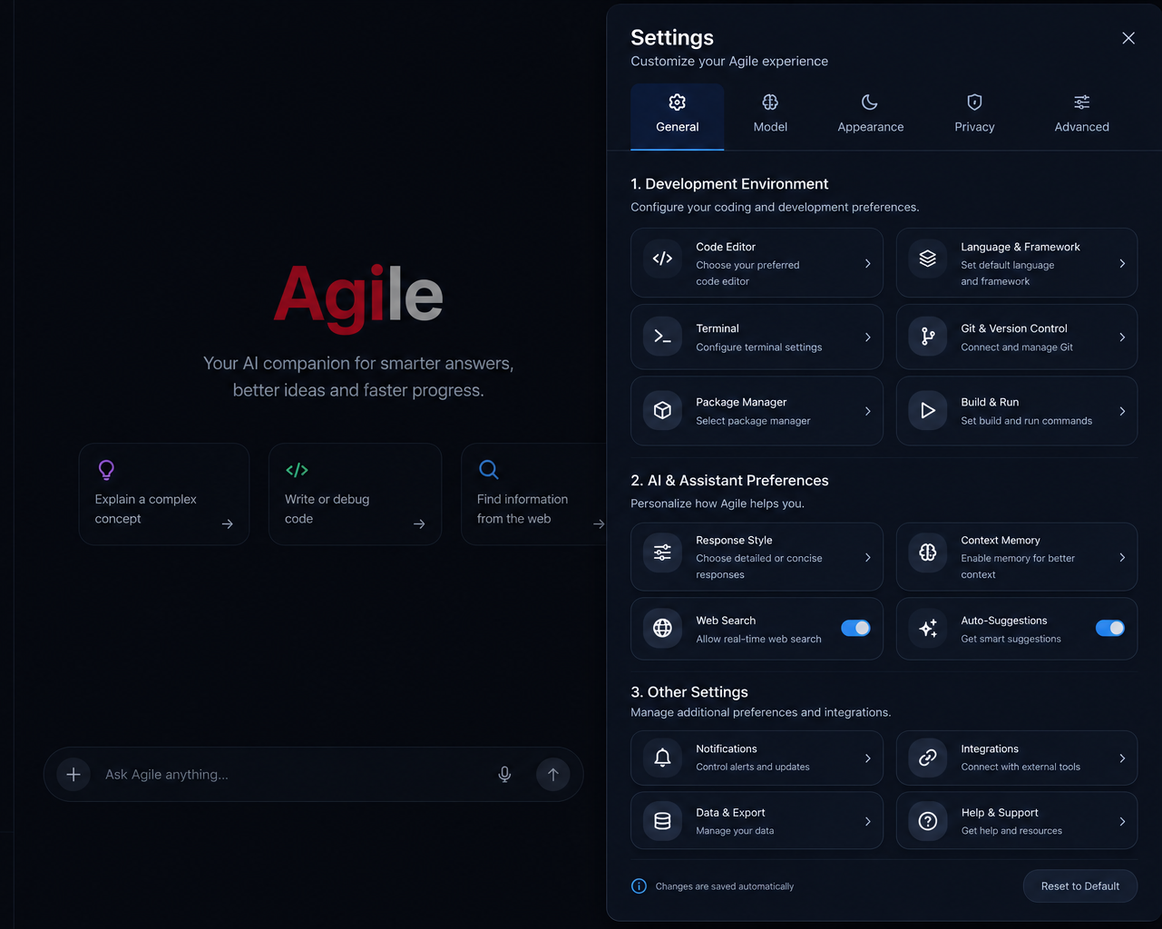Screen dimensions: 1162x929
Task: Switch to the Appearance tab
Action: 871,116
